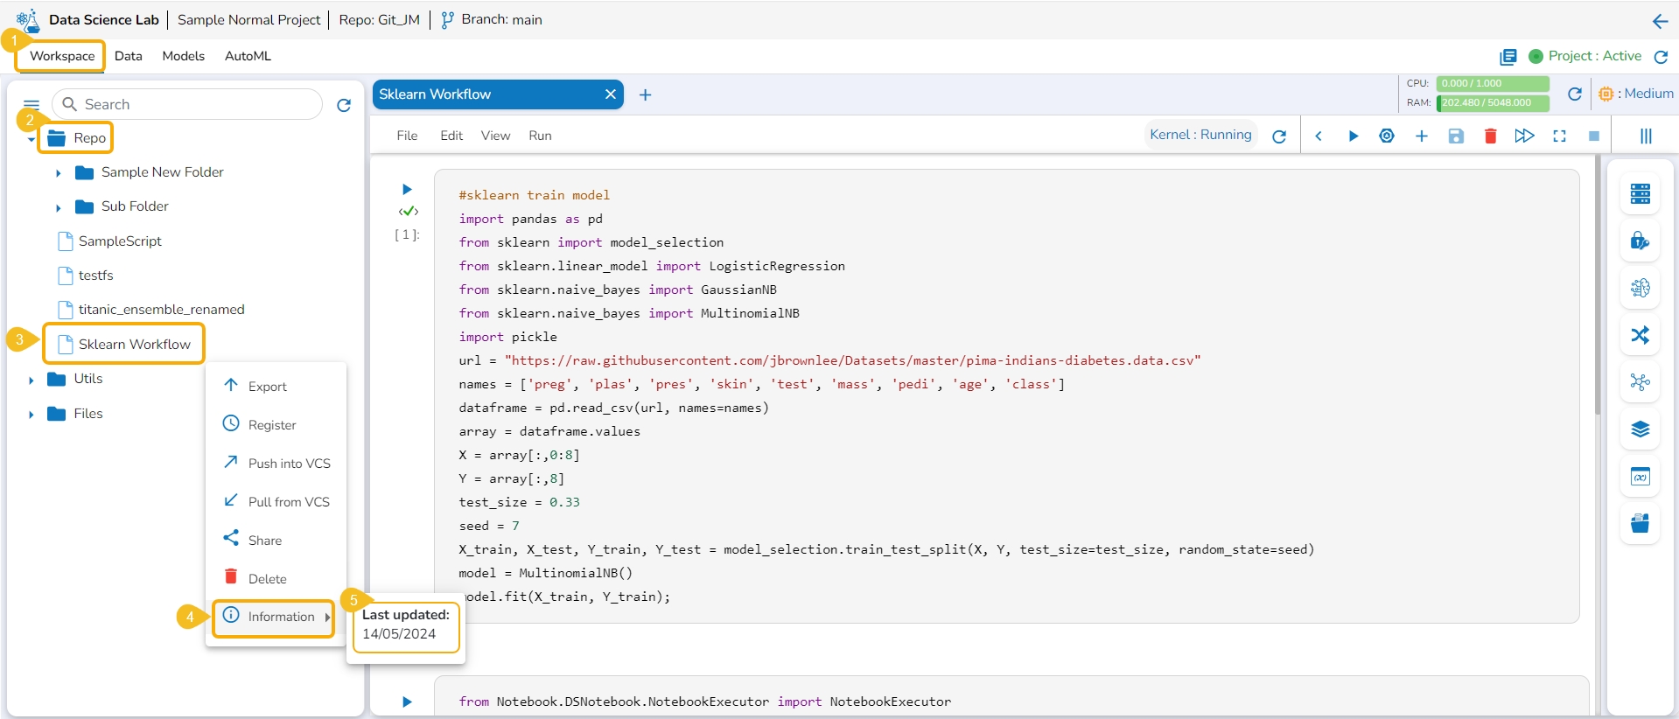This screenshot has height=719, width=1679.
Task: Choose Export from the context menu
Action: pos(267,387)
